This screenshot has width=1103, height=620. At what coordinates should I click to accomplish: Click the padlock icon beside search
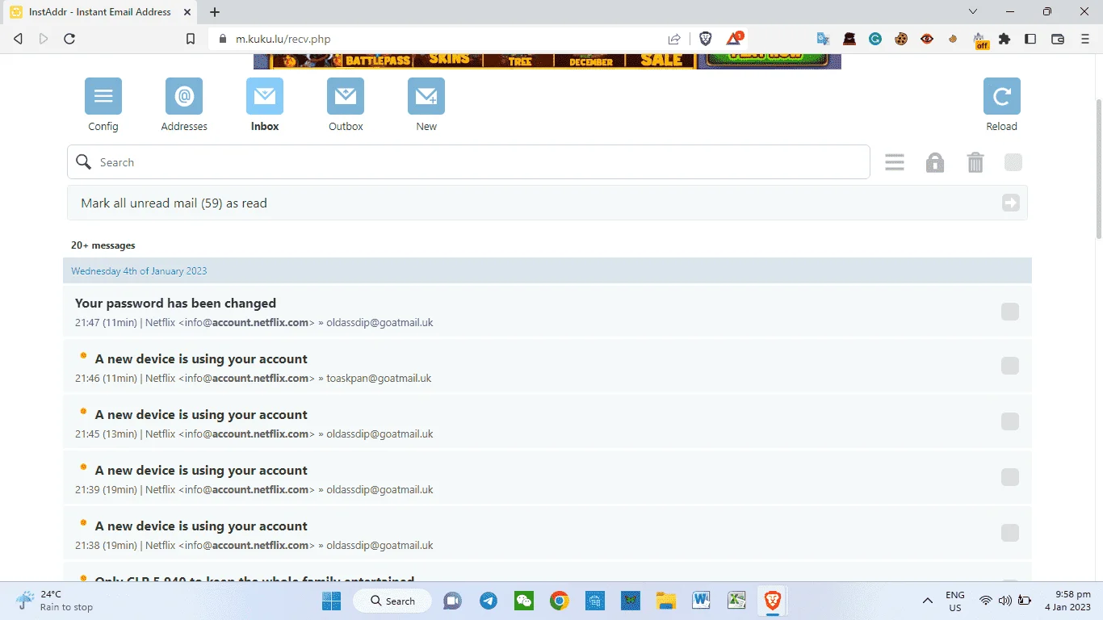(935, 162)
